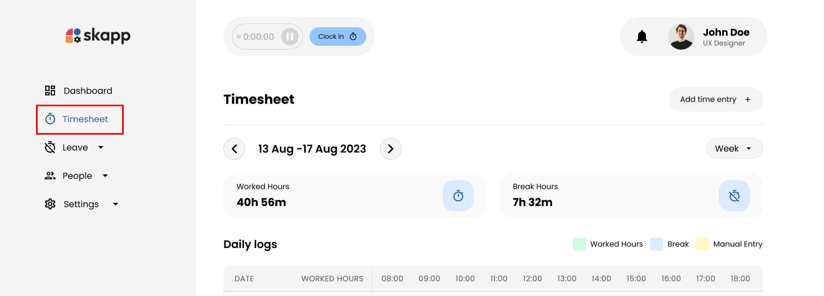Select Leave in the sidebar
Image resolution: width=824 pixels, height=296 pixels.
75,147
